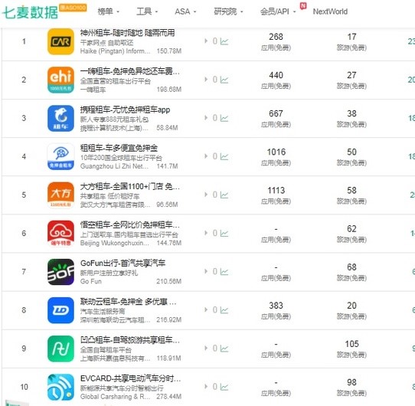Screen dimensions: 415x406
Task: Open the 一嗨租车 ehi app icon
Action: click(x=60, y=80)
